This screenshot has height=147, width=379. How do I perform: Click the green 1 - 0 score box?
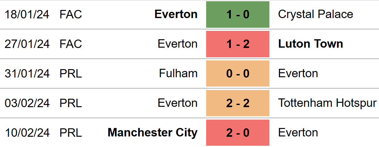pos(238,14)
